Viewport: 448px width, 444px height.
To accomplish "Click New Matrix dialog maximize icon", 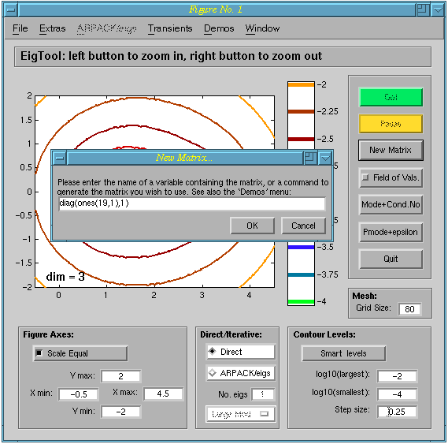I will coord(310,158).
